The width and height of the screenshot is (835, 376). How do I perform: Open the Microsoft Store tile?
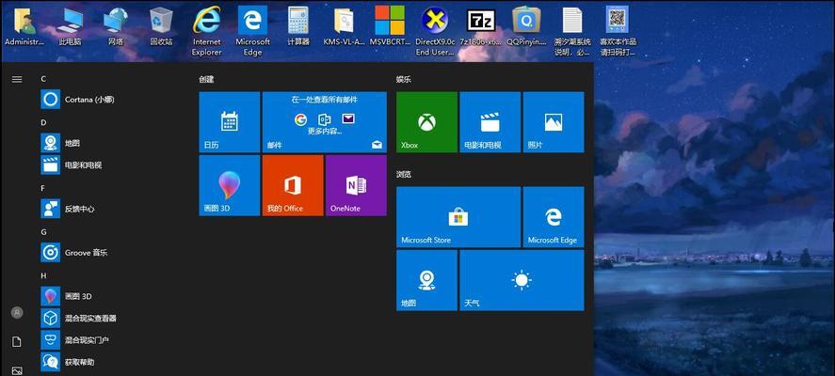[x=458, y=217]
